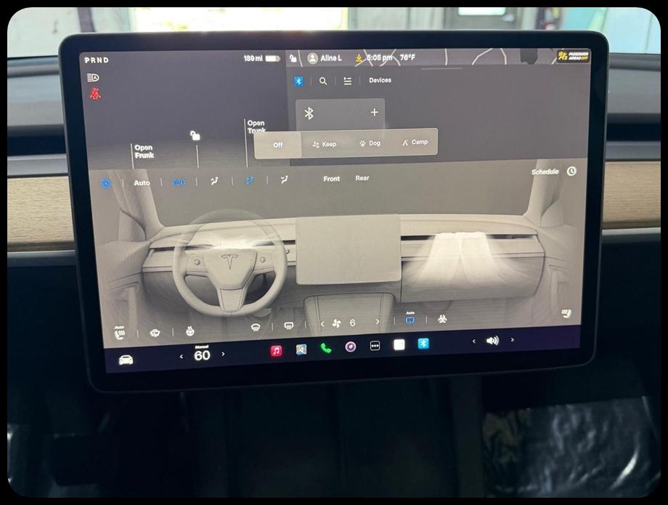668x505 pixels.
Task: Open car controls via car icon
Action: [126, 360]
